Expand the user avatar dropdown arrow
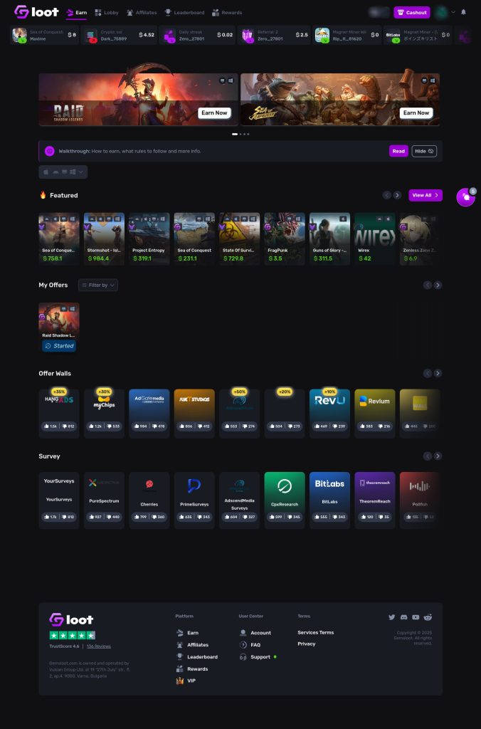Viewport: 481px width, 729px height. coord(453,12)
